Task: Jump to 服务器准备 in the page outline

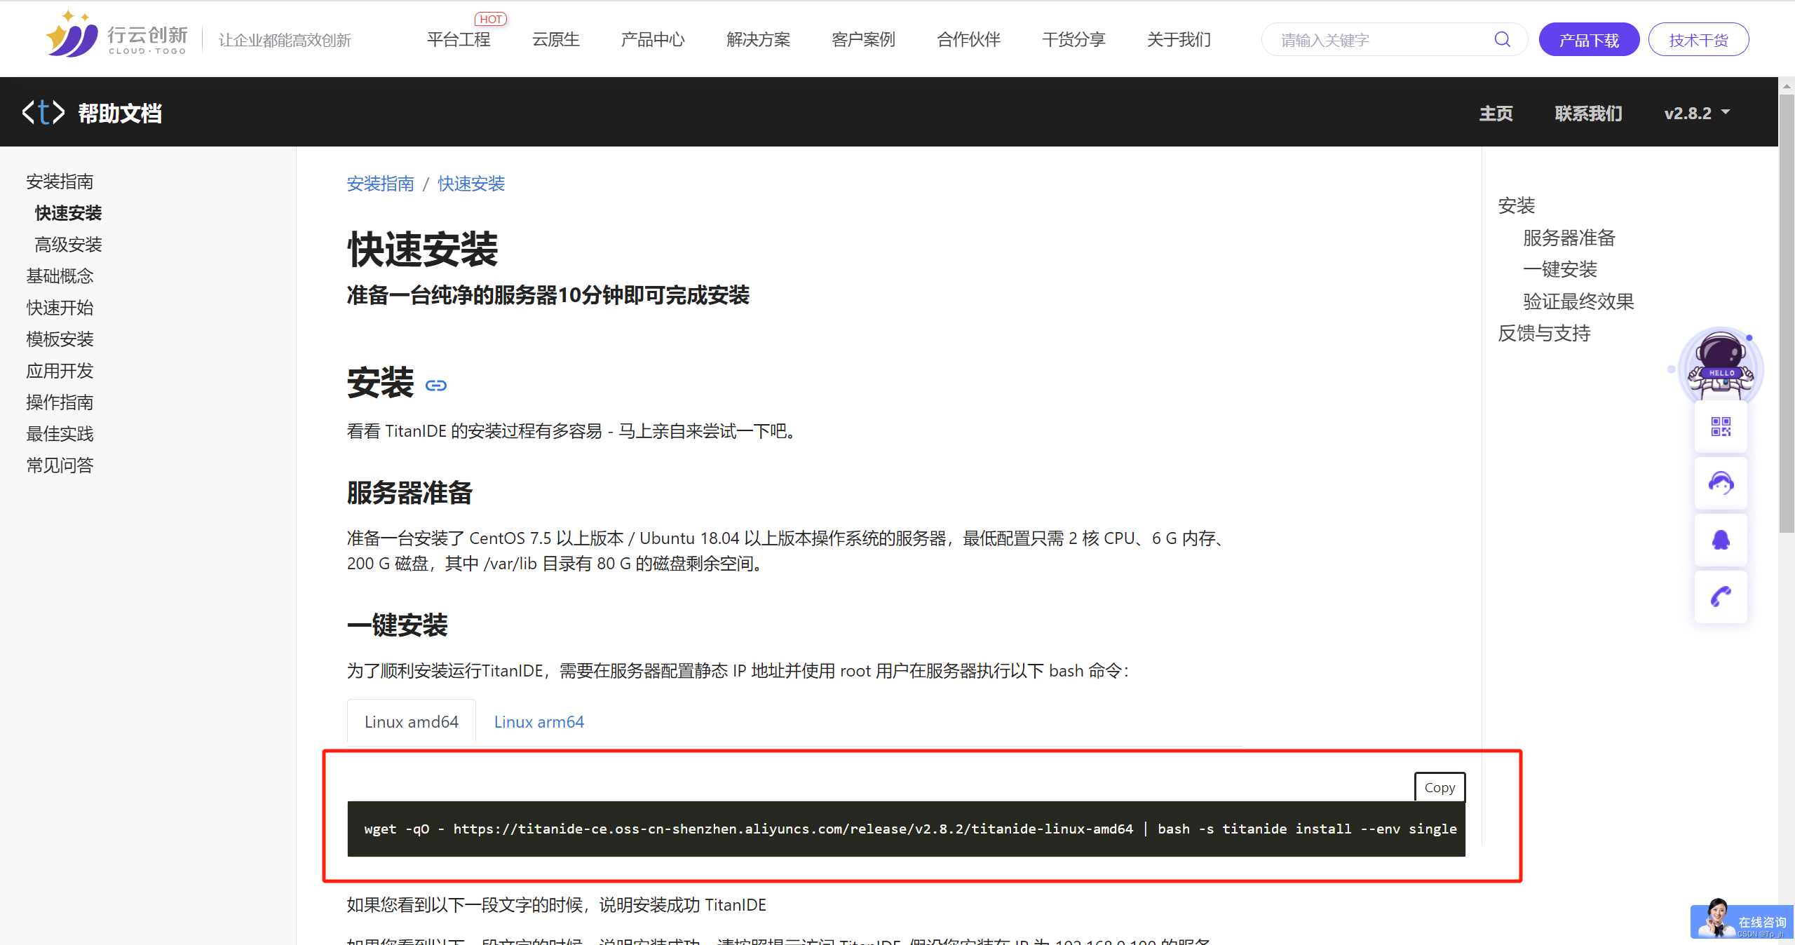Action: click(x=1569, y=238)
